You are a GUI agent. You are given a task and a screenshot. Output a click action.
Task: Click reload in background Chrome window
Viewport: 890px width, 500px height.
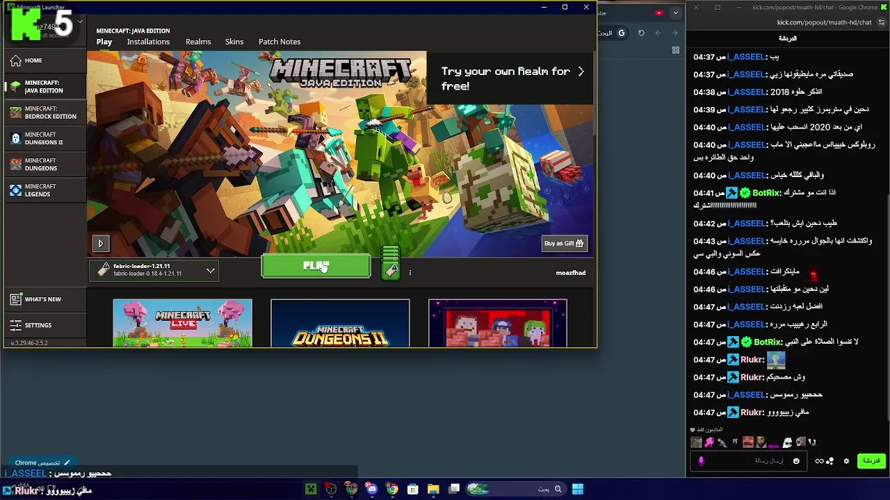point(641,33)
